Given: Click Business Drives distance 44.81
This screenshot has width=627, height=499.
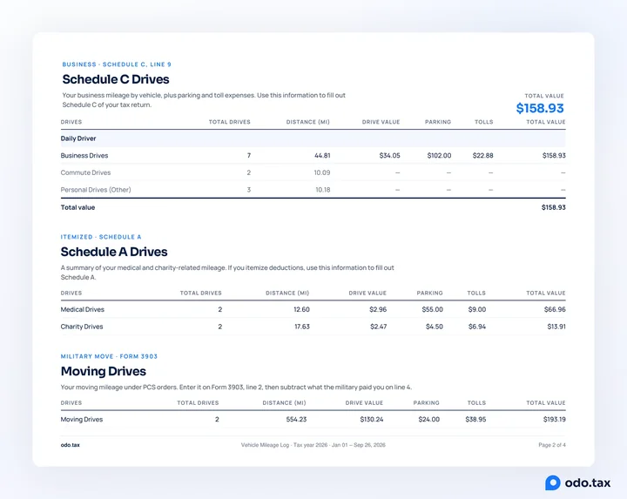Looking at the screenshot, I should (322, 156).
